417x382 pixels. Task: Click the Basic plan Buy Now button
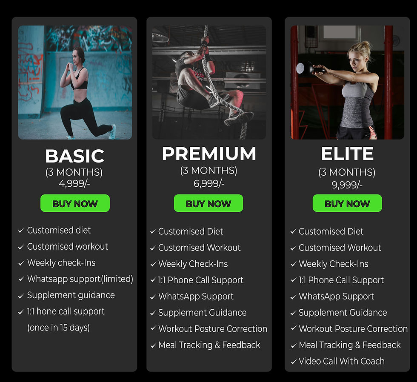tap(75, 203)
